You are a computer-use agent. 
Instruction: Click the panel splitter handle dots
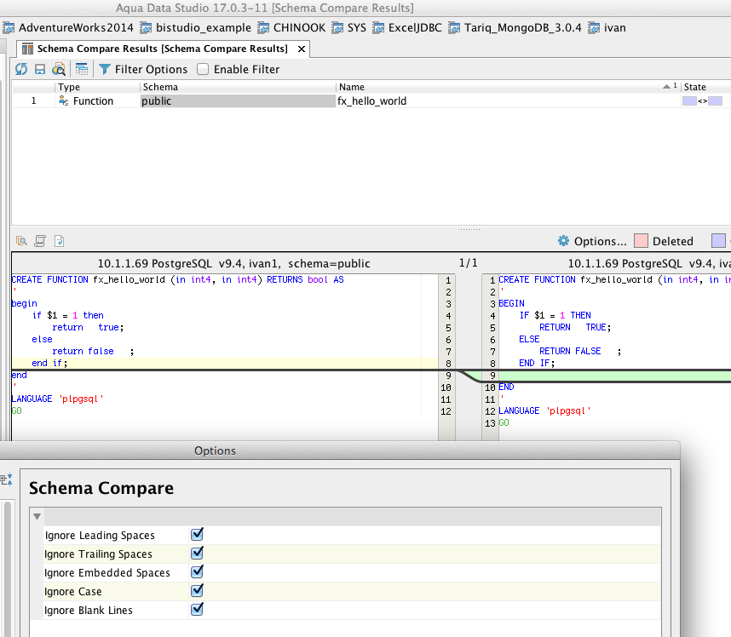point(469,229)
